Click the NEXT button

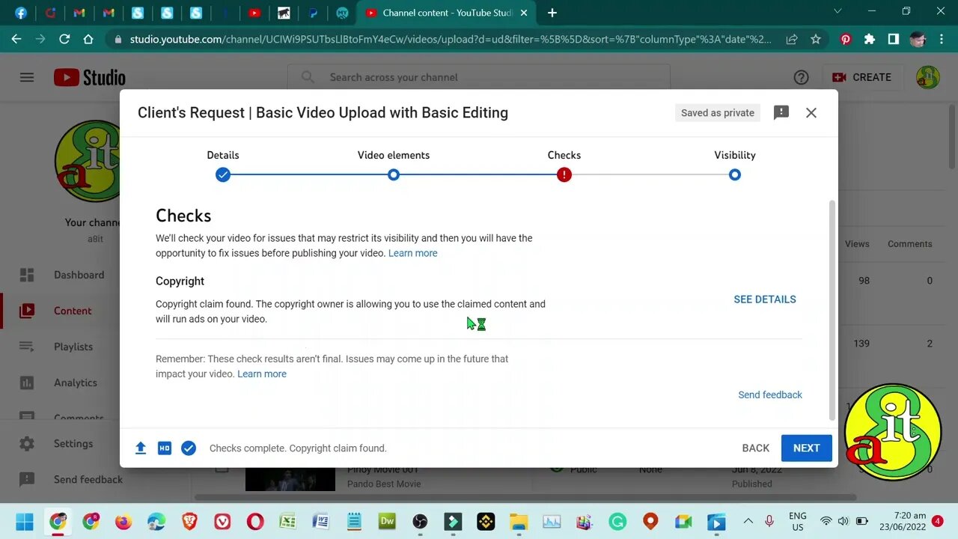pos(807,448)
